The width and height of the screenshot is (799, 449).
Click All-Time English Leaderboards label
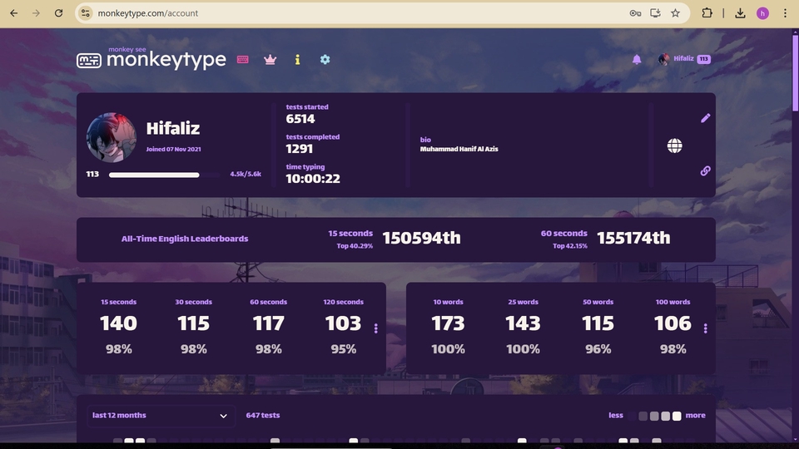[185, 239]
